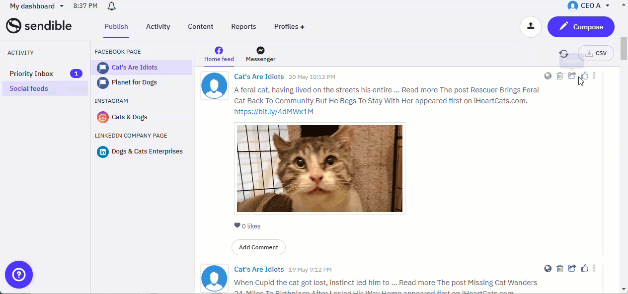The height and width of the screenshot is (294, 628).
Task: Repost the 20 May post
Action: point(572,76)
